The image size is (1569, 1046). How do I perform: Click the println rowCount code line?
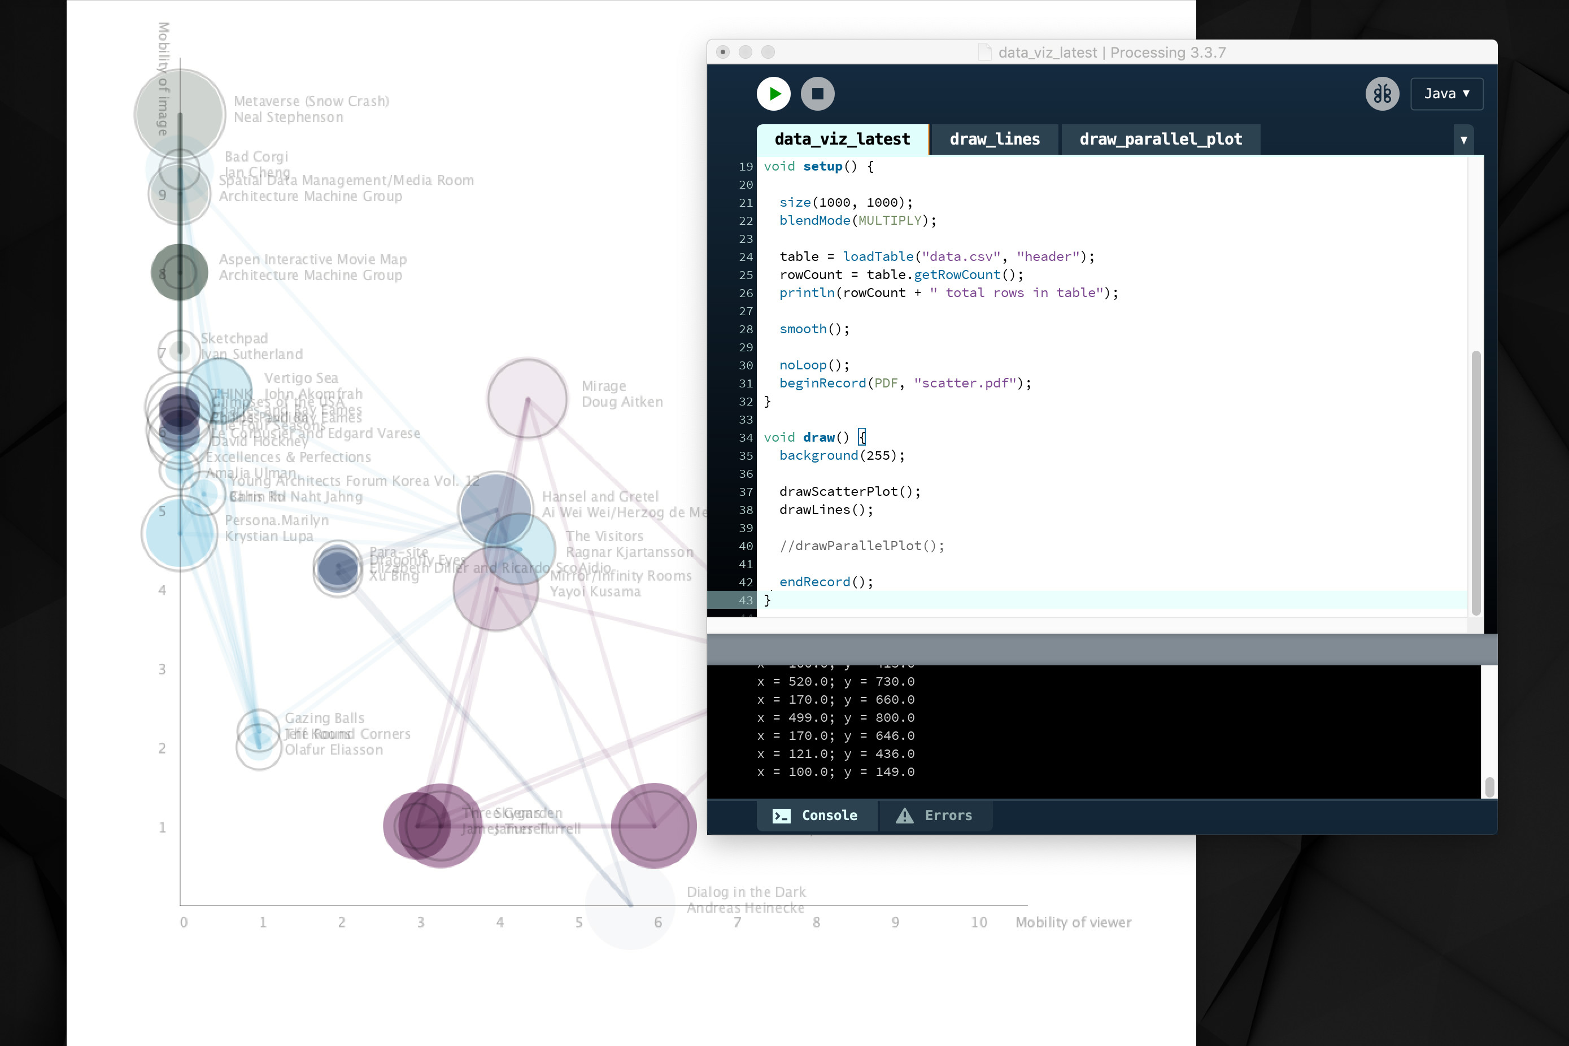pos(948,292)
